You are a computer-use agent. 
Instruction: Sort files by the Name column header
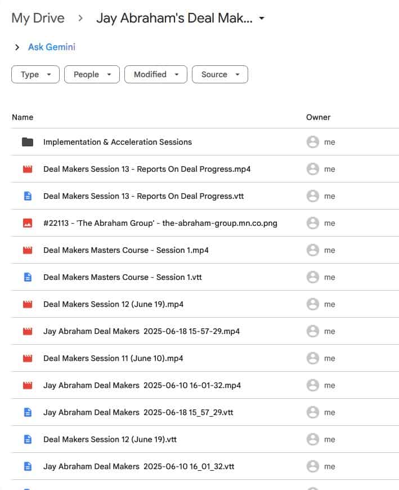pos(23,117)
